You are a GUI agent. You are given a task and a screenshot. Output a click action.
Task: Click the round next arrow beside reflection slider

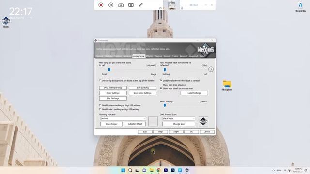[211, 69]
